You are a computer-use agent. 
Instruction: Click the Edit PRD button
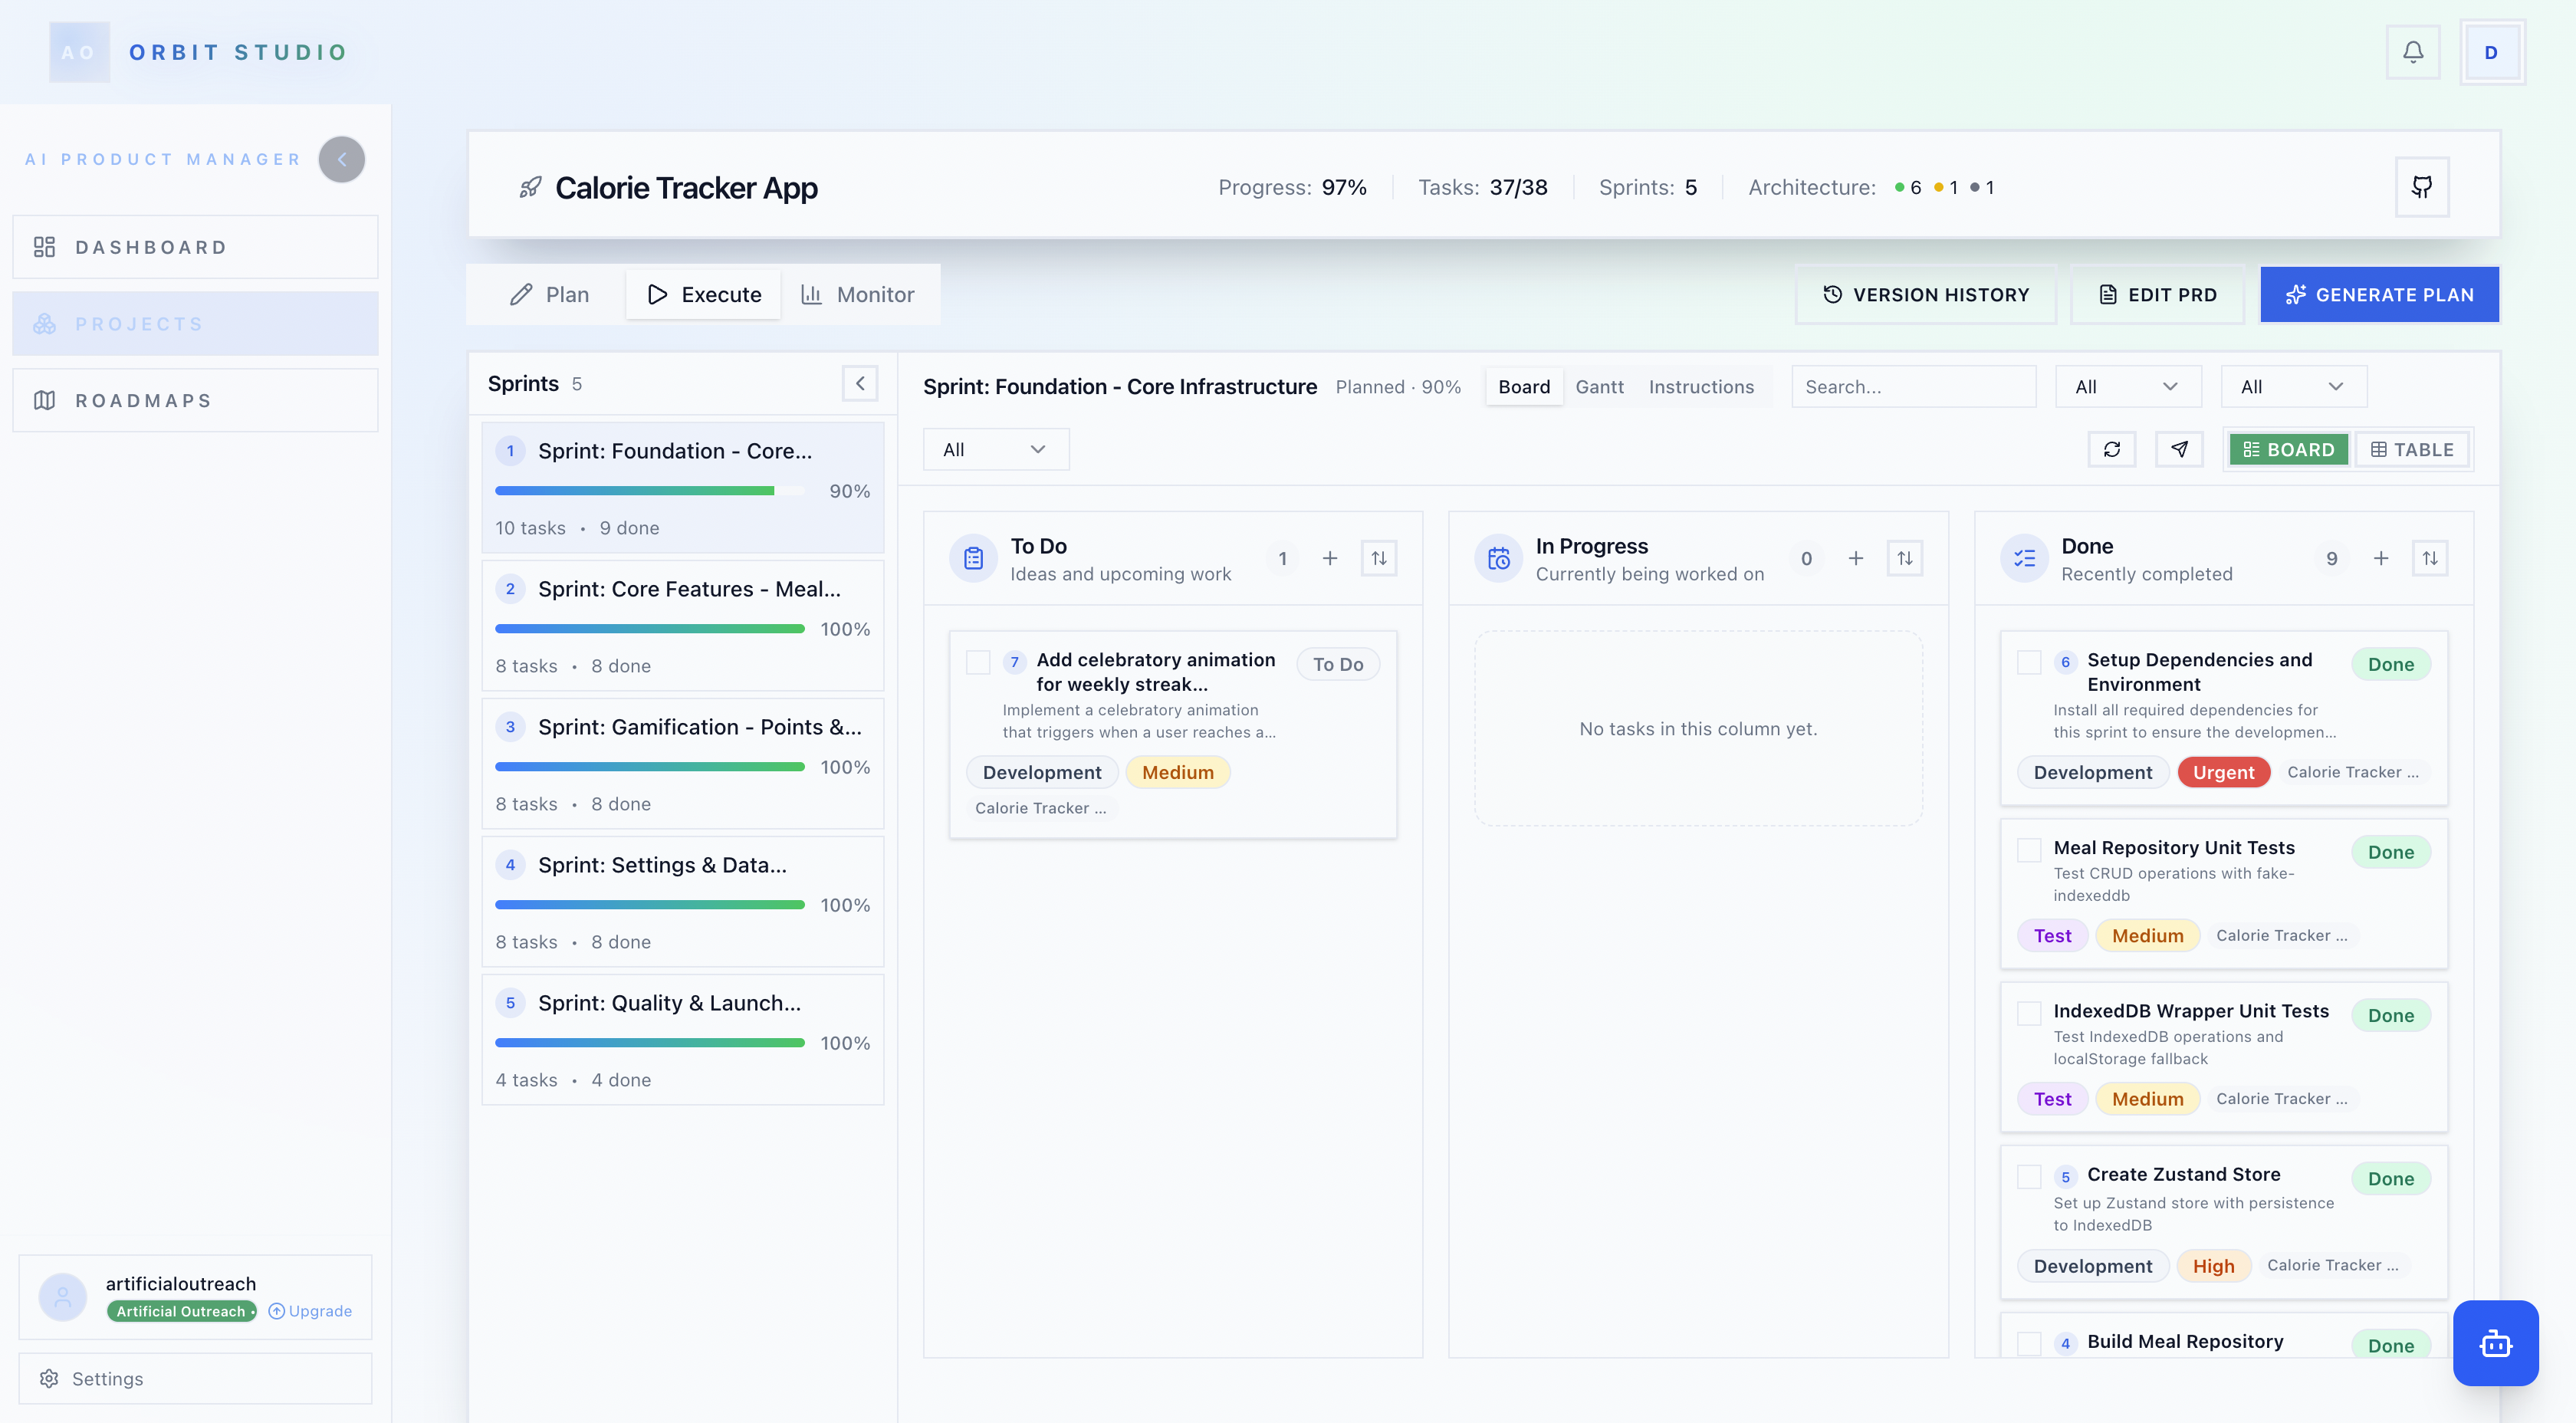pos(2157,294)
